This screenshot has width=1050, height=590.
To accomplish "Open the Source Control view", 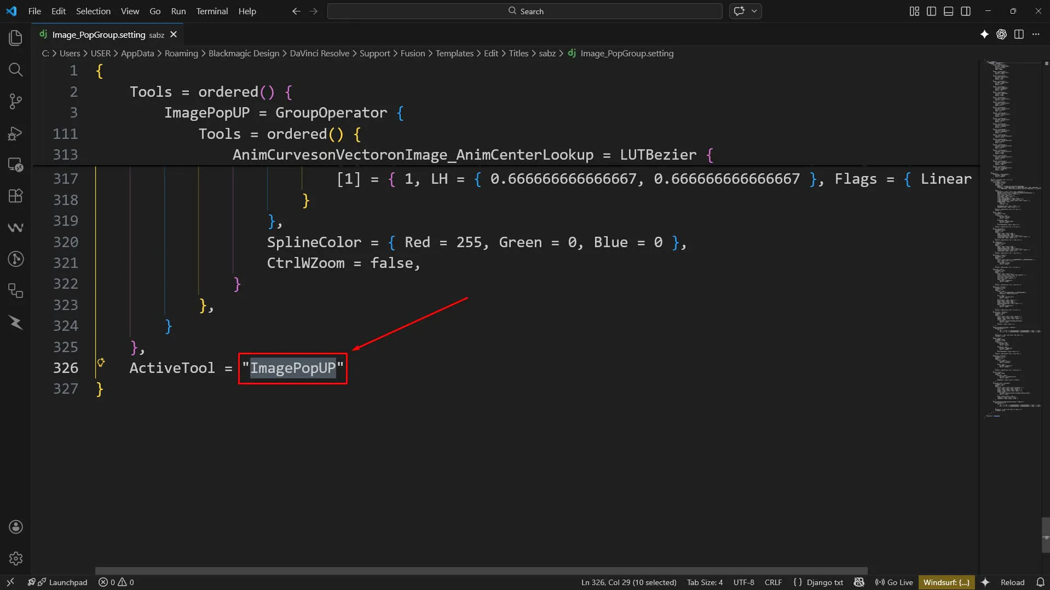I will pos(16,101).
